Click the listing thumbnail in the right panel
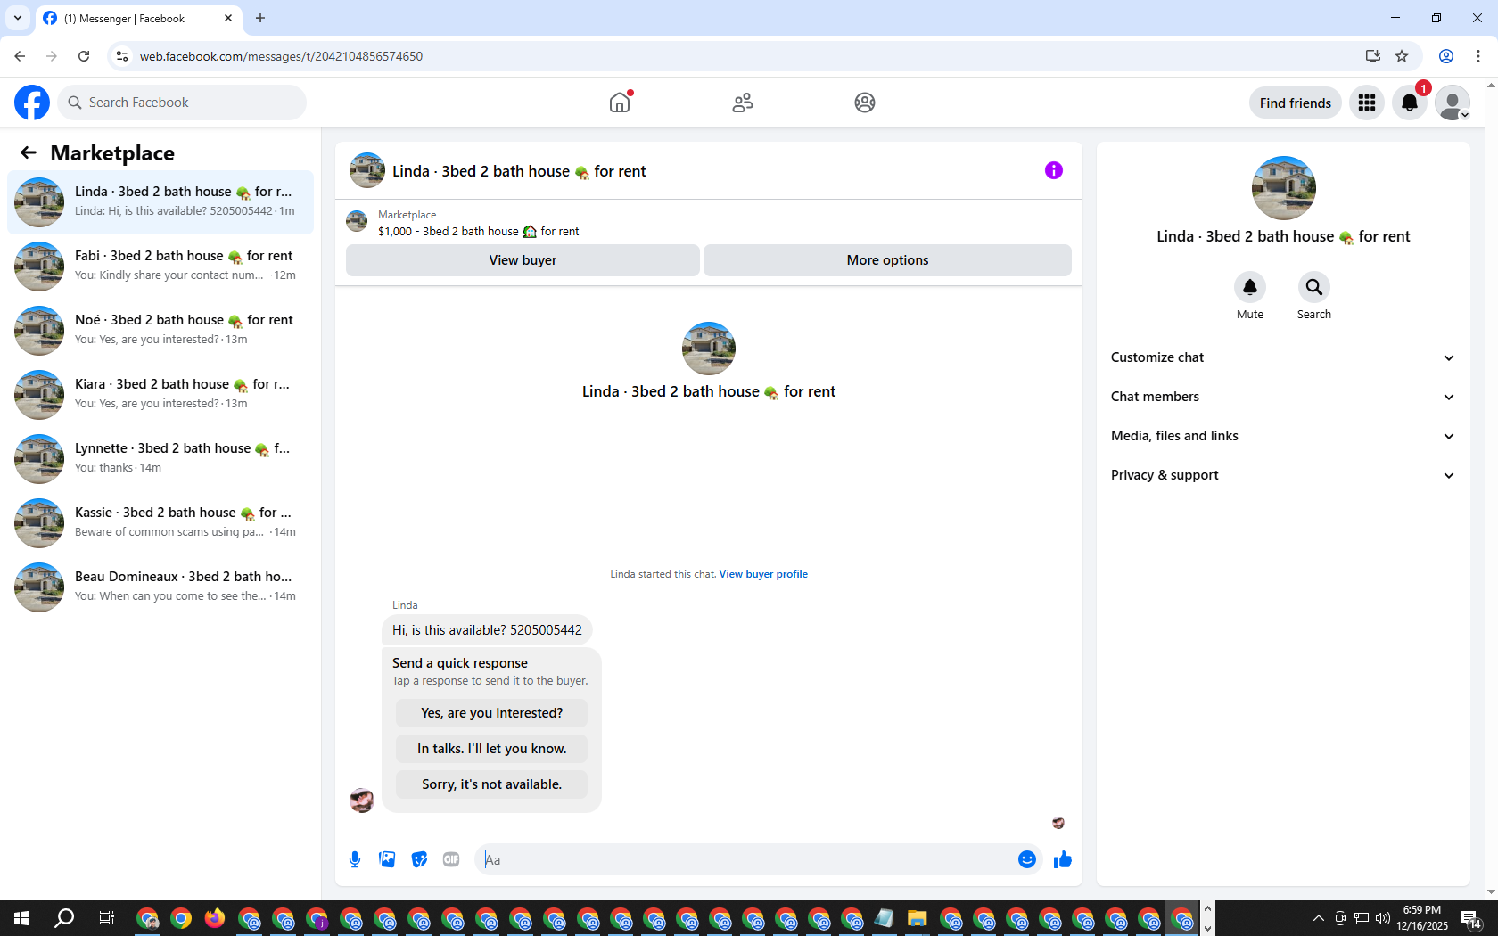The height and width of the screenshot is (936, 1498). pyautogui.click(x=1284, y=188)
